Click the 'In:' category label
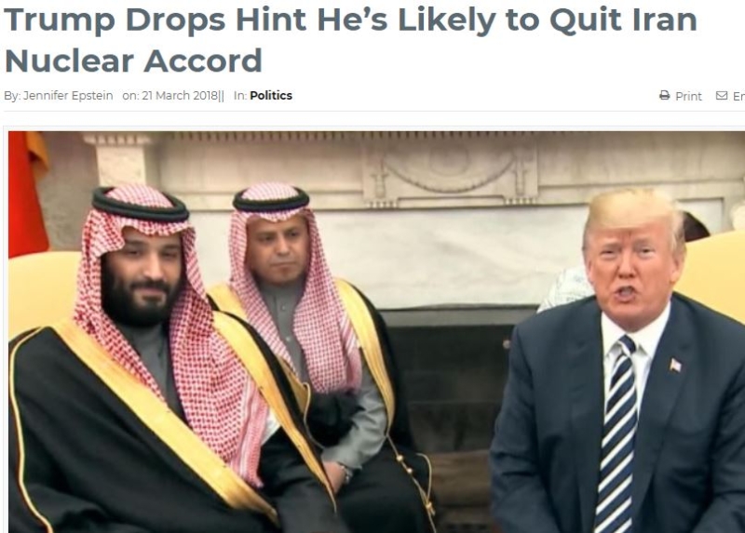The image size is (745, 533). (x=240, y=96)
